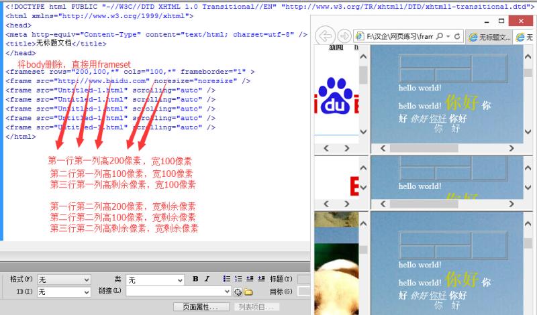Screen dimensions: 537x315
Task: Toggle Bold formatting in properties panel
Action: (195, 279)
